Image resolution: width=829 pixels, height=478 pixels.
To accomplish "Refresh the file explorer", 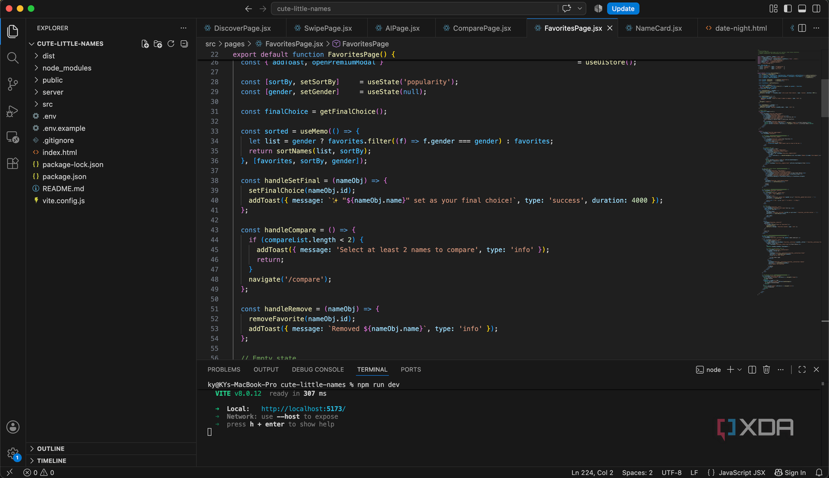I will tap(171, 44).
